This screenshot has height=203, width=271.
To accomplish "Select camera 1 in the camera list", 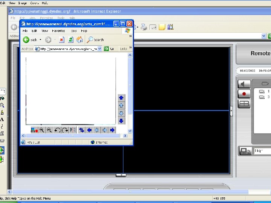I will [265, 91].
